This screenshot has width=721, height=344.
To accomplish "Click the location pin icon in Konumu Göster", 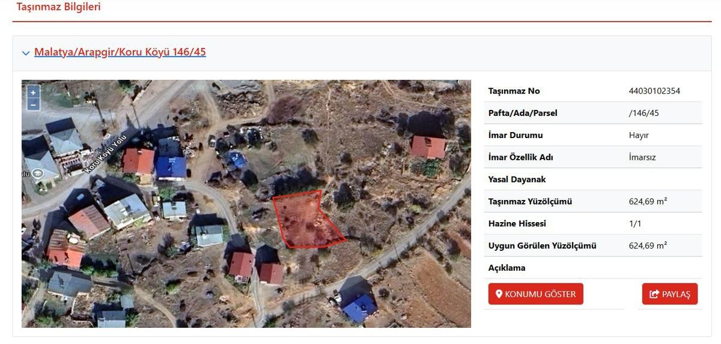I will point(498,294).
